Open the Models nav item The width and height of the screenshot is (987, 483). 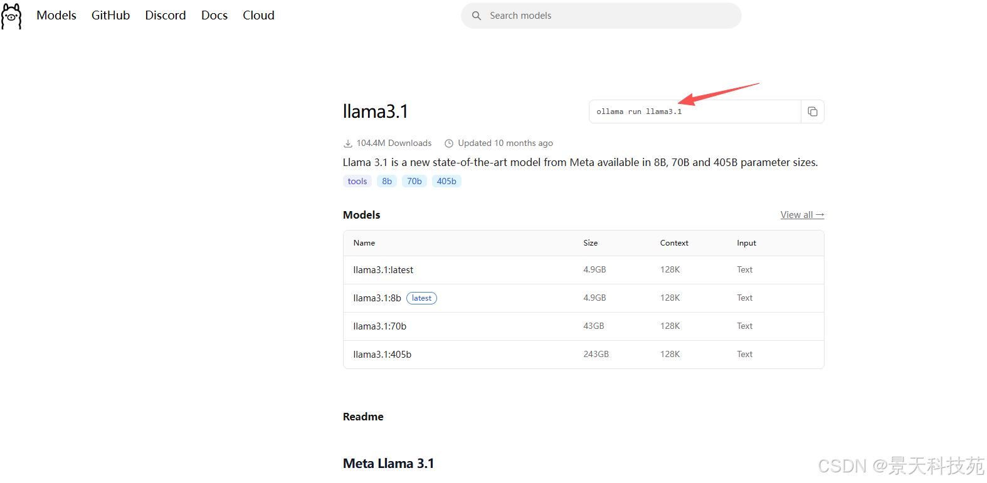coord(56,15)
